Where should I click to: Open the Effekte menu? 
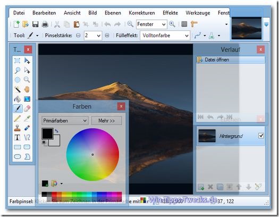click(170, 13)
